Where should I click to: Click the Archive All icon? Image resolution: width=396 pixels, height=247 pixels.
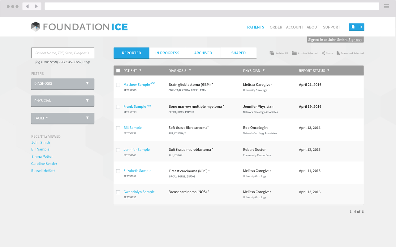pos(272,53)
